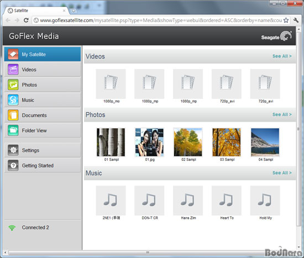304x258 pixels.
Task: Open the first 720p_avi video thumbnail
Action: [x=227, y=84]
